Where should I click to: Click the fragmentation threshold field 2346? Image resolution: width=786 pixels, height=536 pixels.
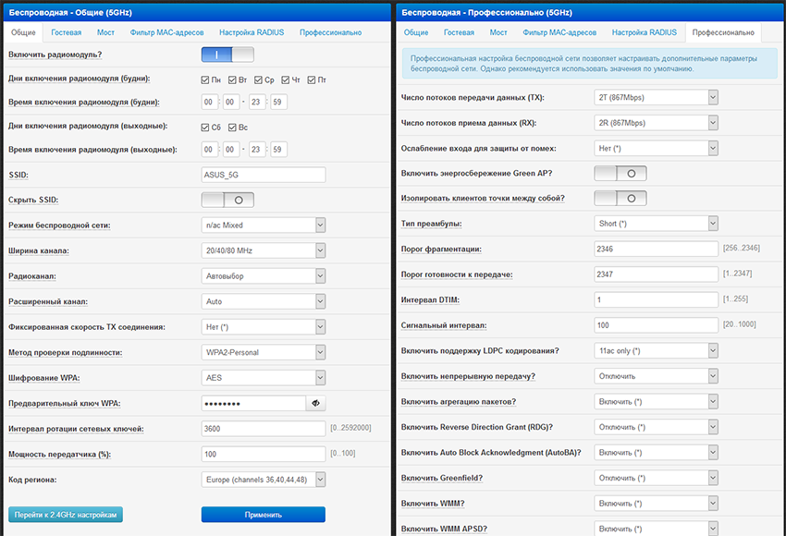click(x=657, y=249)
